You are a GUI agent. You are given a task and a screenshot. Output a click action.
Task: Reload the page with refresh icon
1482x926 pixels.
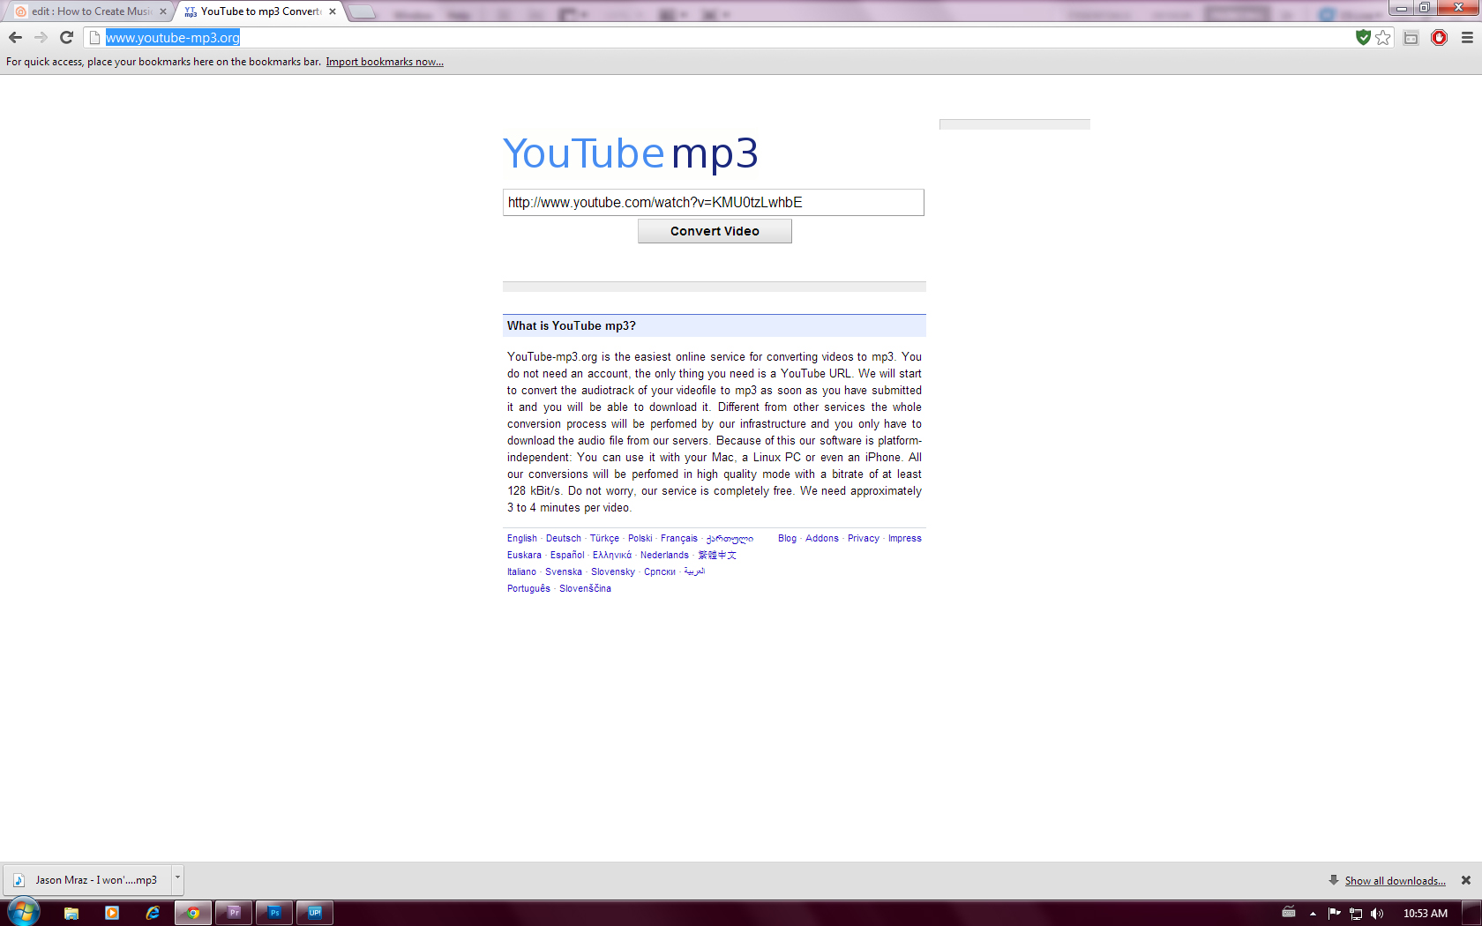click(66, 37)
